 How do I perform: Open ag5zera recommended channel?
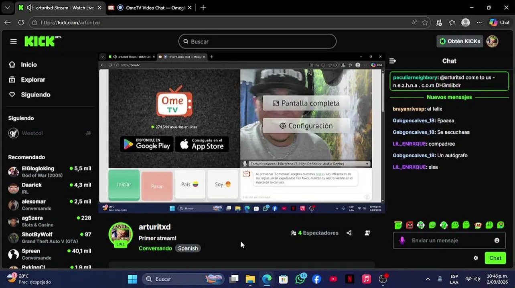click(x=50, y=221)
